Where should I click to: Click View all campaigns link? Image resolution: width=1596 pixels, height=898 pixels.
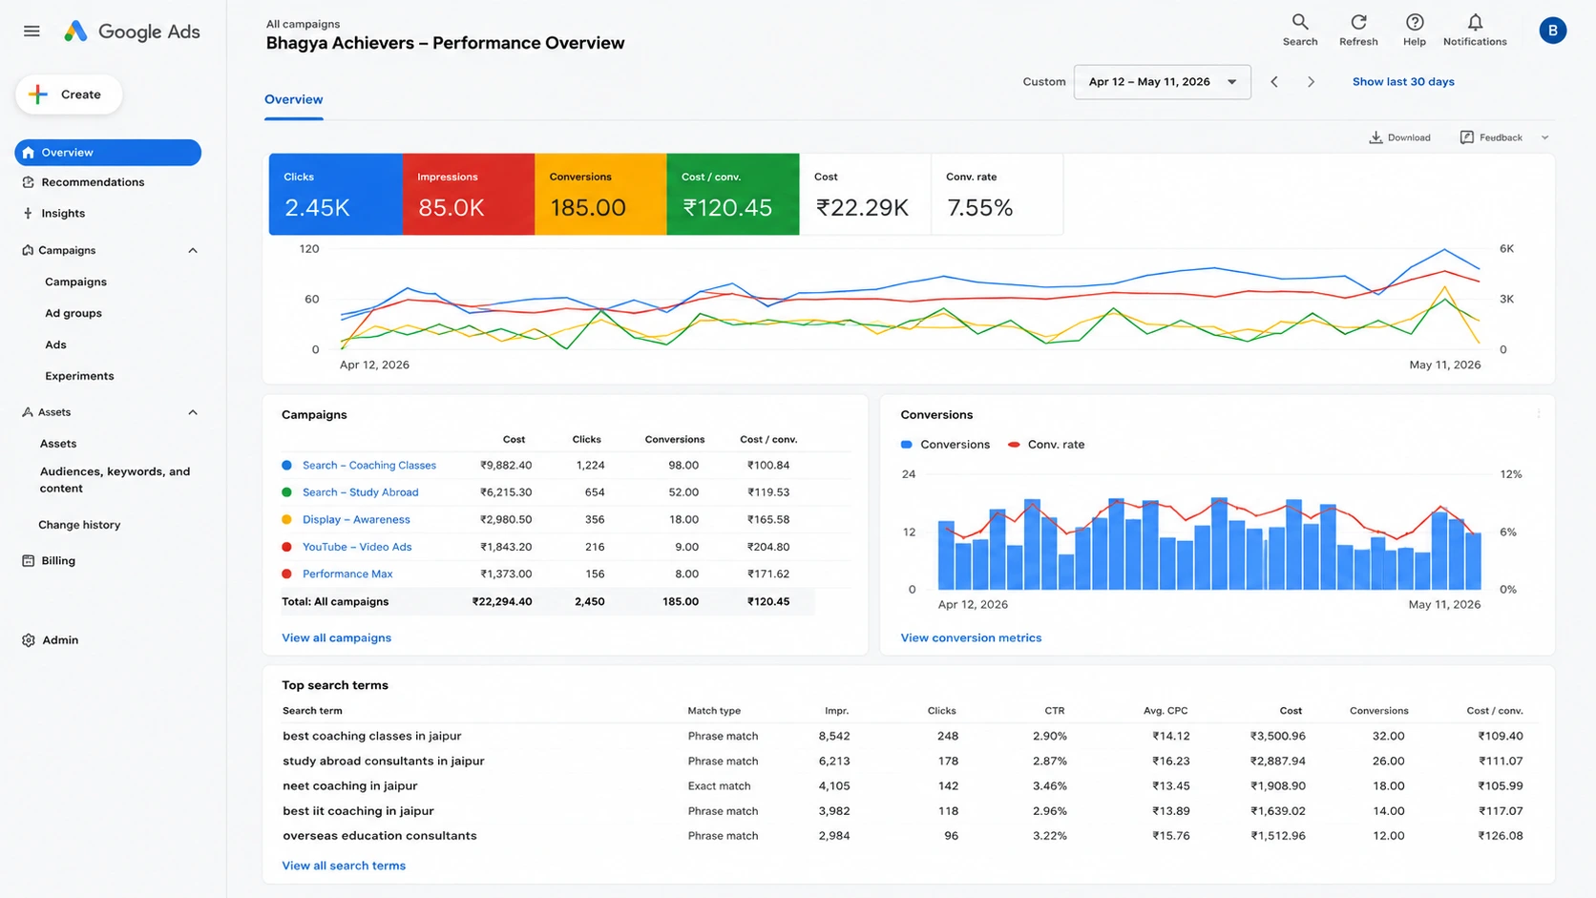pos(336,638)
